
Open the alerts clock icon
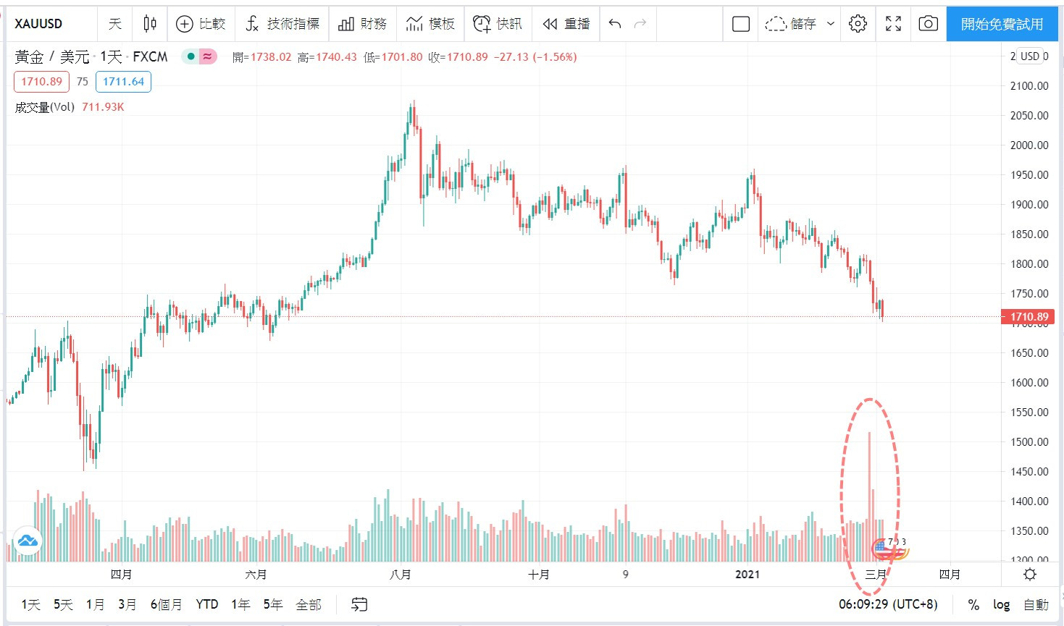(482, 24)
